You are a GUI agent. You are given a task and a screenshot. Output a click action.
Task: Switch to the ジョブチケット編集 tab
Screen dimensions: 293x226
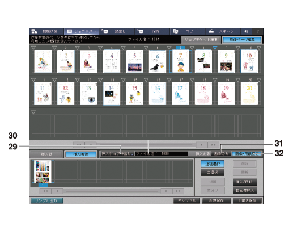(x=201, y=40)
